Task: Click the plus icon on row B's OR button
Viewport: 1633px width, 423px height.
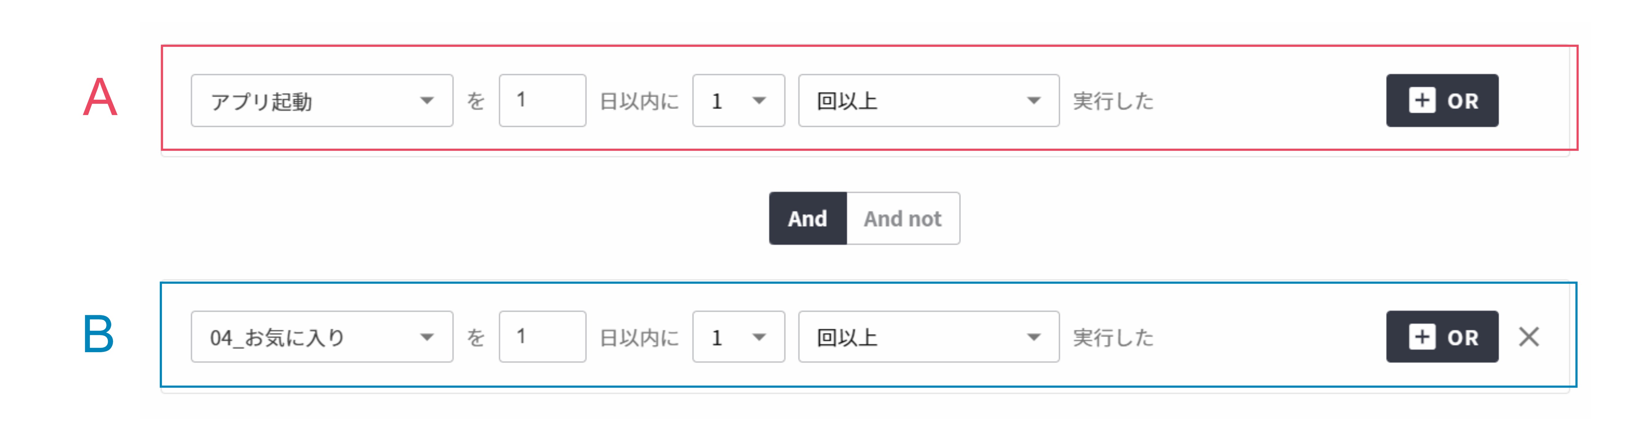Action: click(1422, 337)
